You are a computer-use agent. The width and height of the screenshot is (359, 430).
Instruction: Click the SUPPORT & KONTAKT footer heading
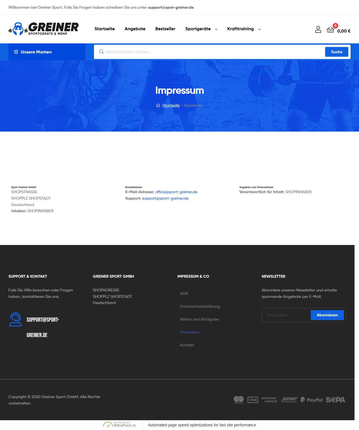(28, 276)
